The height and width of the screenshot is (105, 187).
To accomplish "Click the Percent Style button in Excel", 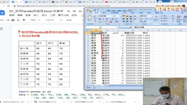I will point(146,19).
